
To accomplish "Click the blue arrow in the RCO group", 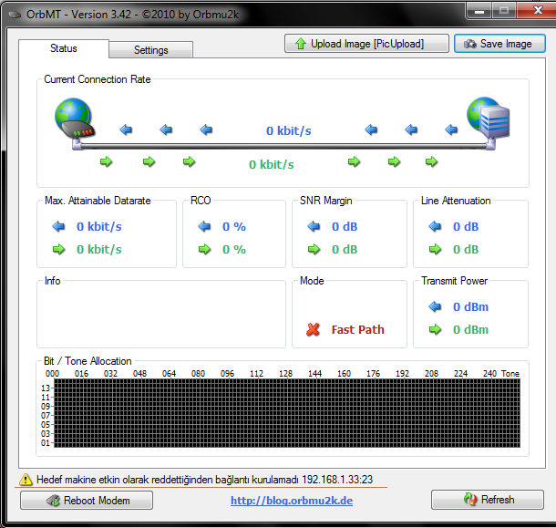I will [204, 226].
